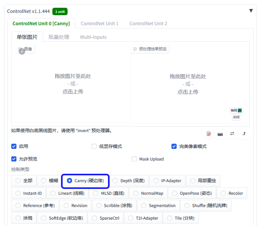Image resolution: width=260 pixels, height=237 pixels.
Task: Switch to ControlNet Unit 1 tab
Action: pos(99,24)
